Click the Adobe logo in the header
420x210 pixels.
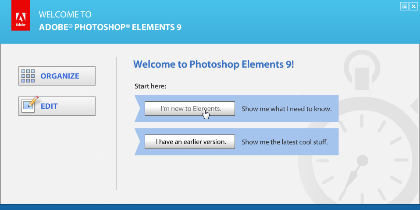tap(21, 20)
